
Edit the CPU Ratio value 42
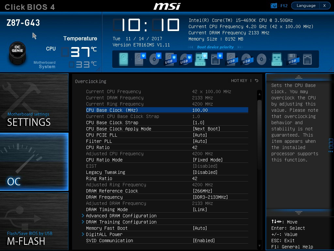point(195,147)
